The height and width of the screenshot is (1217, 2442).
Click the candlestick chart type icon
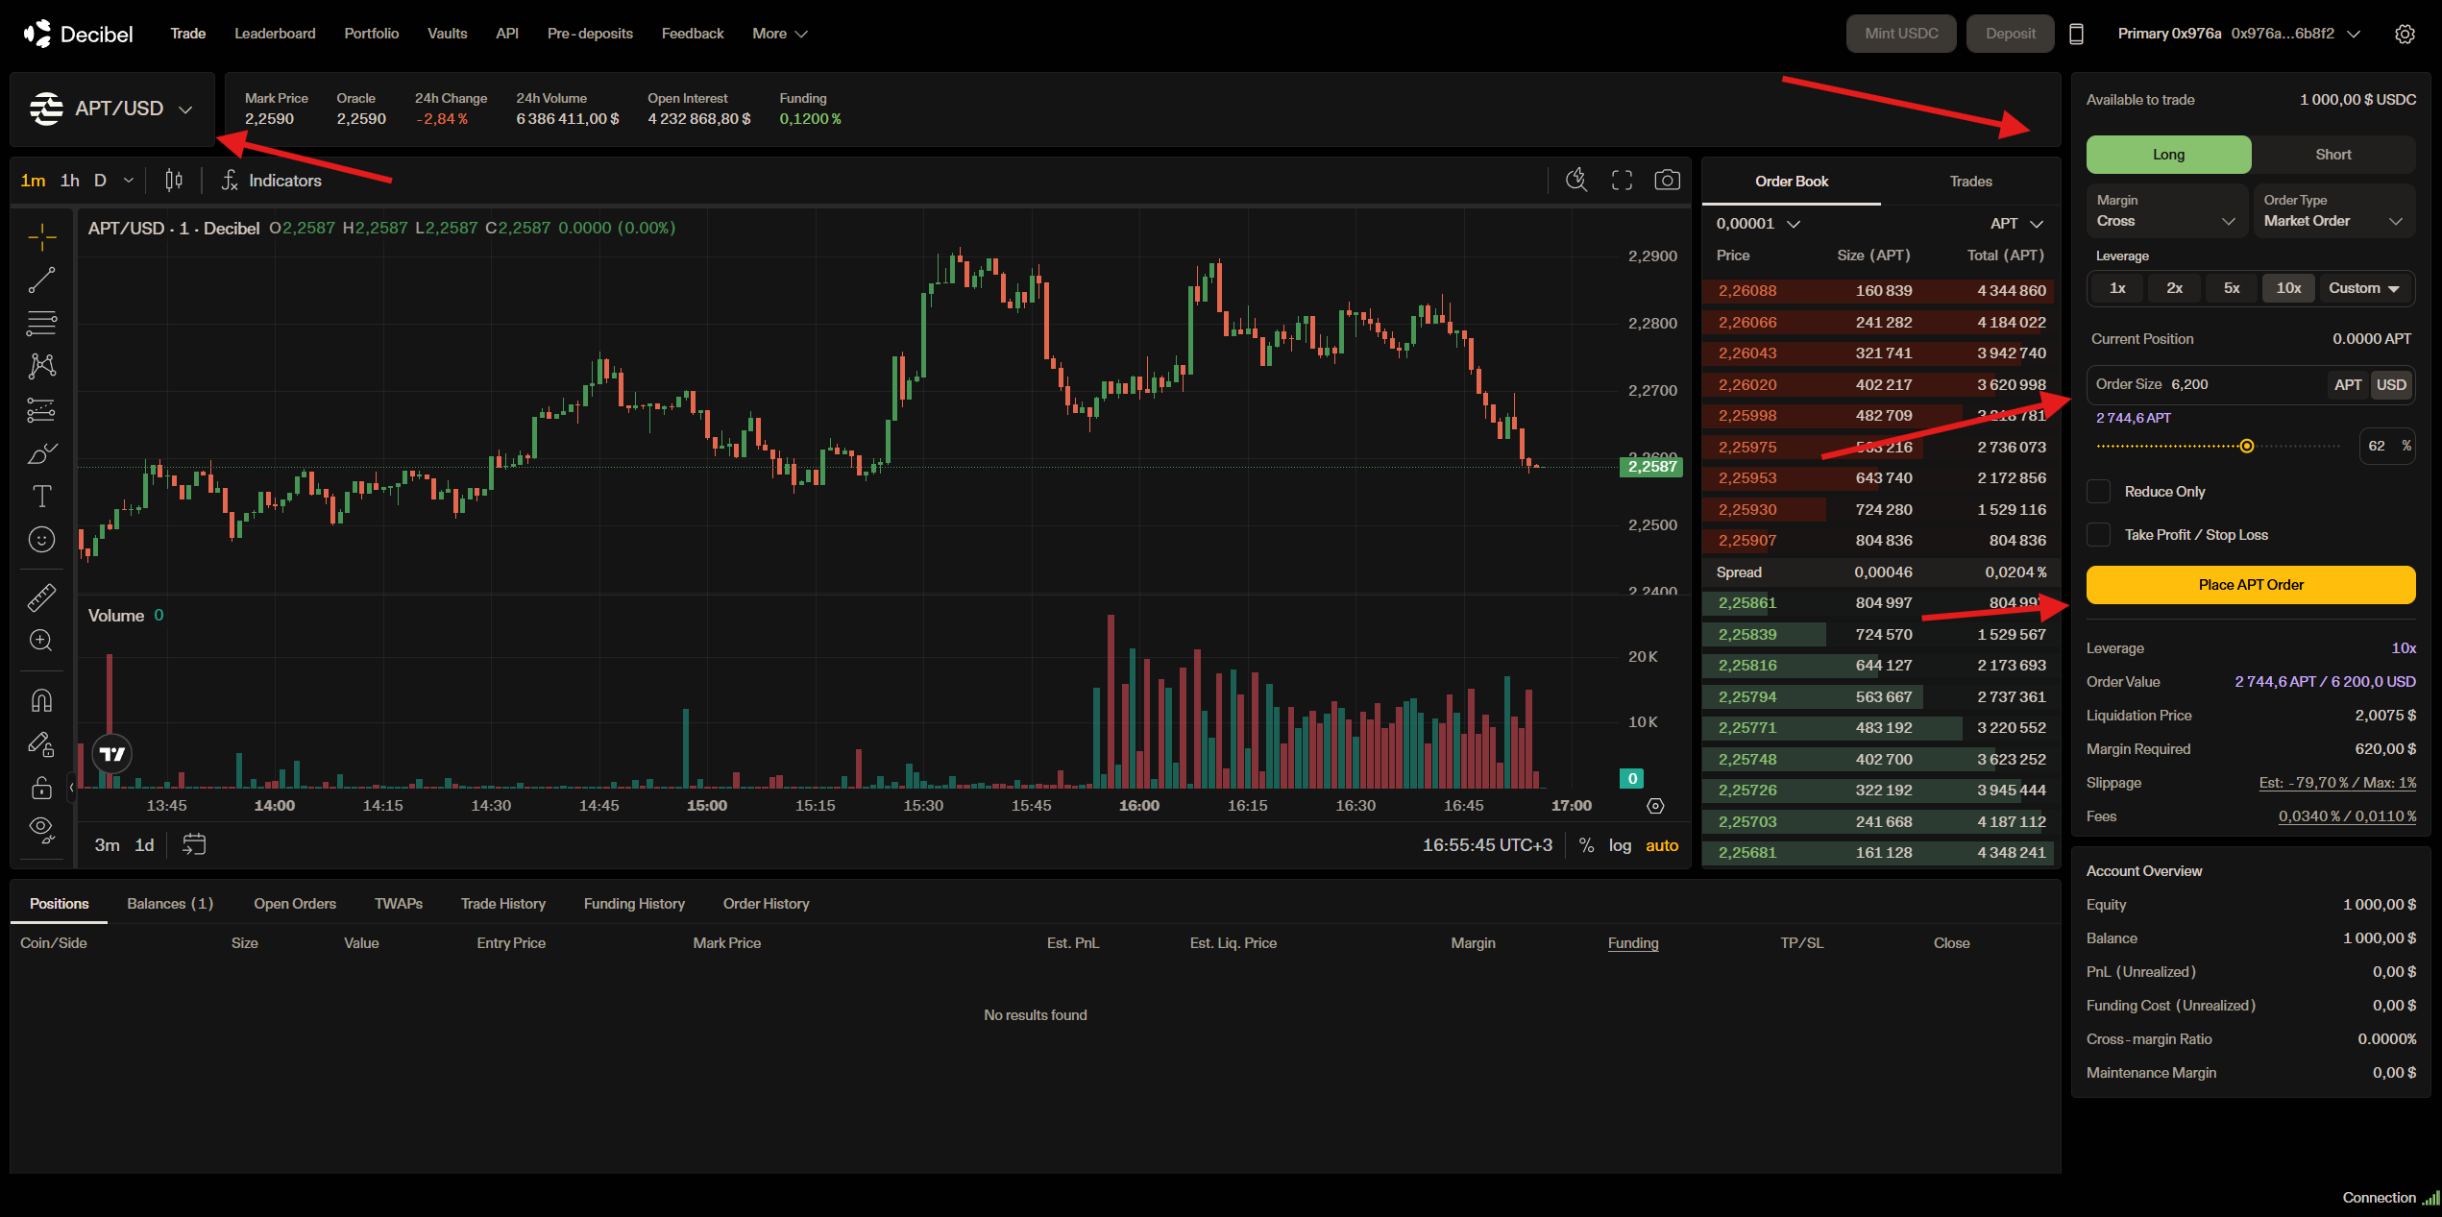coord(174,181)
